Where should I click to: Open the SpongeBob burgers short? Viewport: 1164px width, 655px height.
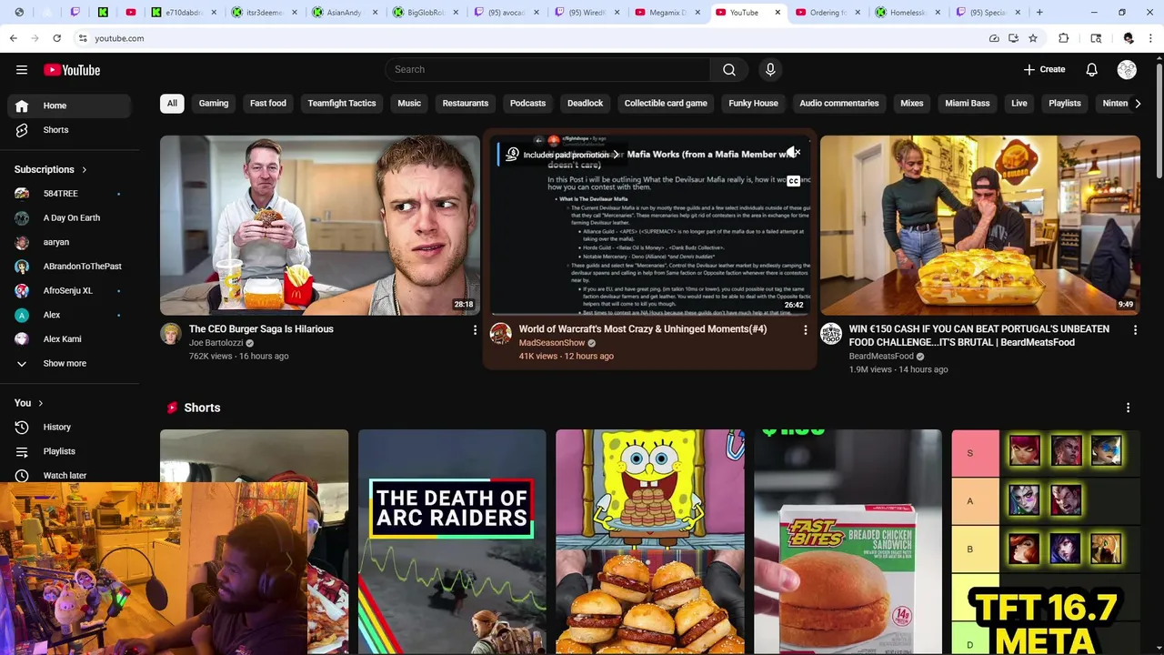coord(650,542)
